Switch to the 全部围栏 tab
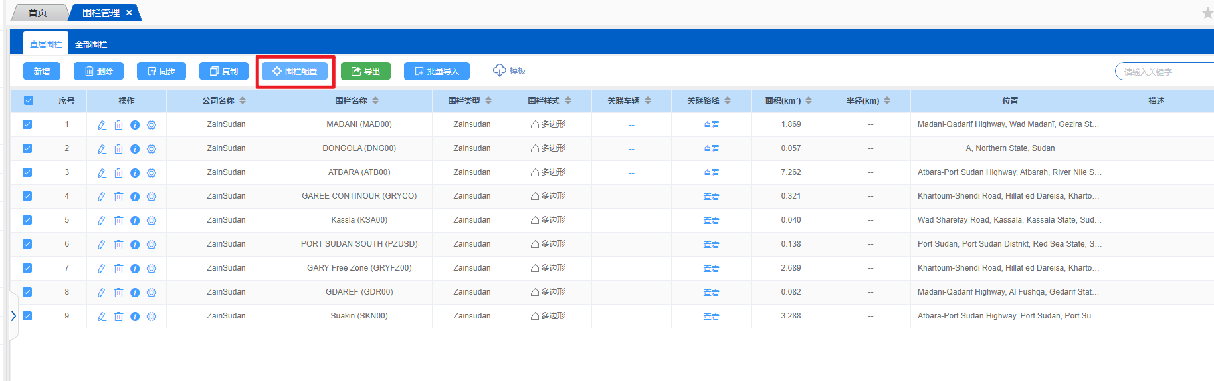 point(91,45)
